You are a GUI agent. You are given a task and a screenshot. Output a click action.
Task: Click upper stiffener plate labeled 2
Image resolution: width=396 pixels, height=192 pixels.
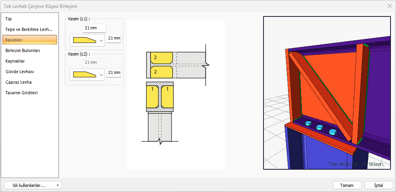point(161,58)
